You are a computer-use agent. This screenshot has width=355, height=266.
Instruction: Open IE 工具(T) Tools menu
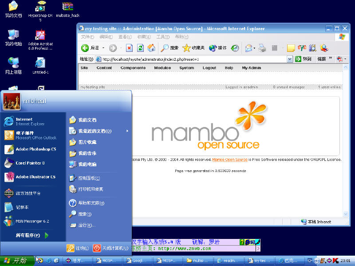pyautogui.click(x=163, y=37)
